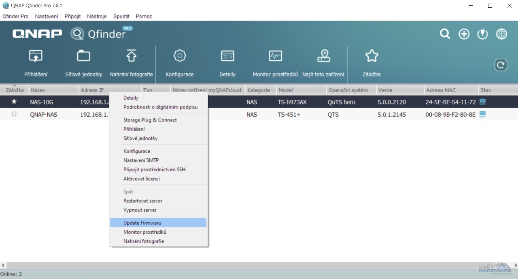Add a device using the plus icon

[464, 34]
